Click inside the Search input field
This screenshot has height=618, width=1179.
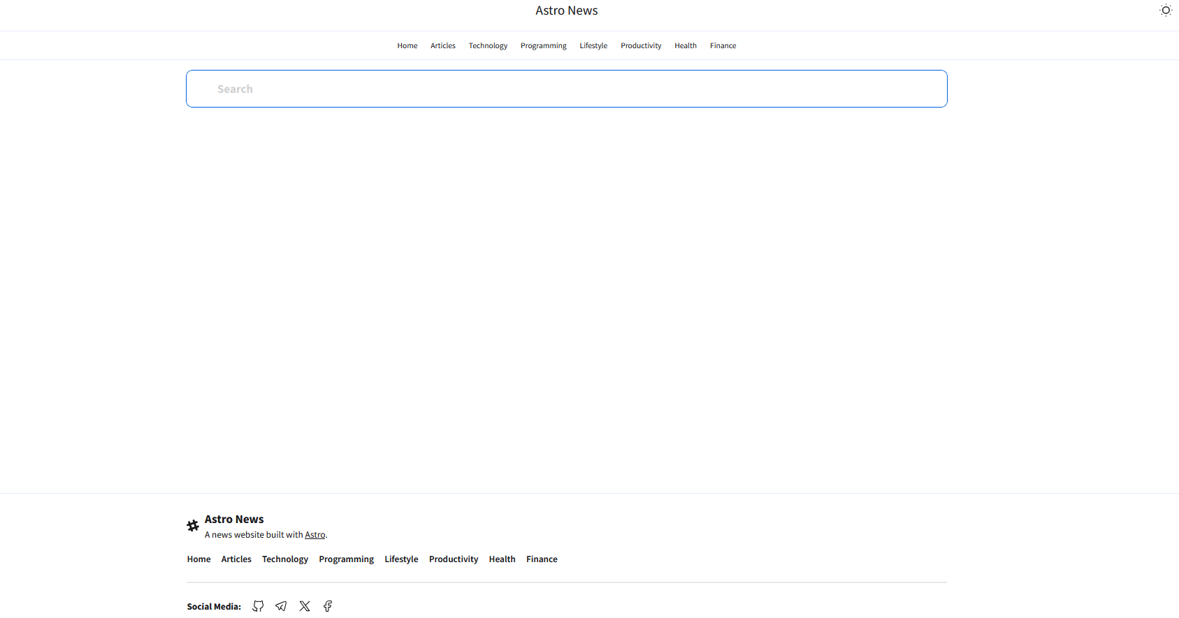point(566,89)
